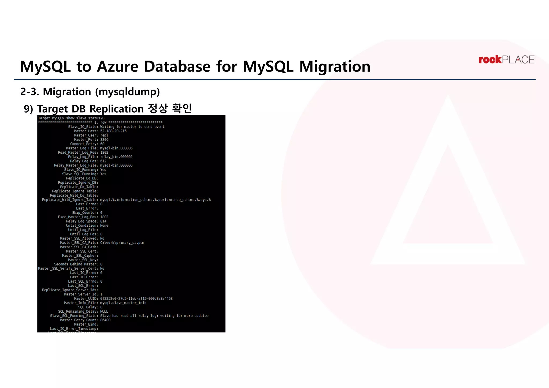Click the 'show slave status\G' command line
The width and height of the screenshot is (549, 388).
pos(71,118)
